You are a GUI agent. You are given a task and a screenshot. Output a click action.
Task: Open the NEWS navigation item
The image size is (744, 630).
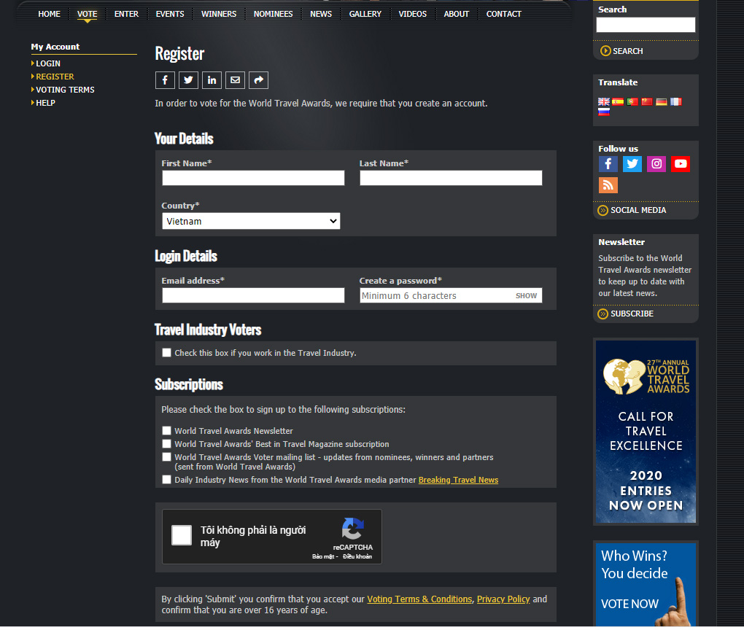pos(321,15)
